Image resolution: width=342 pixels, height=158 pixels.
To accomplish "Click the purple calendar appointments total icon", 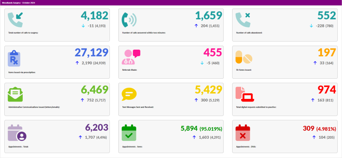I will pos(17,133).
